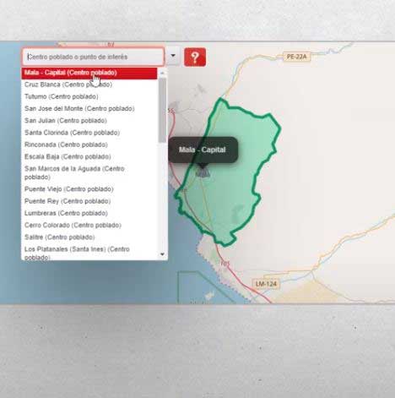Click the Mala - Capital map tooltip

coord(203,150)
